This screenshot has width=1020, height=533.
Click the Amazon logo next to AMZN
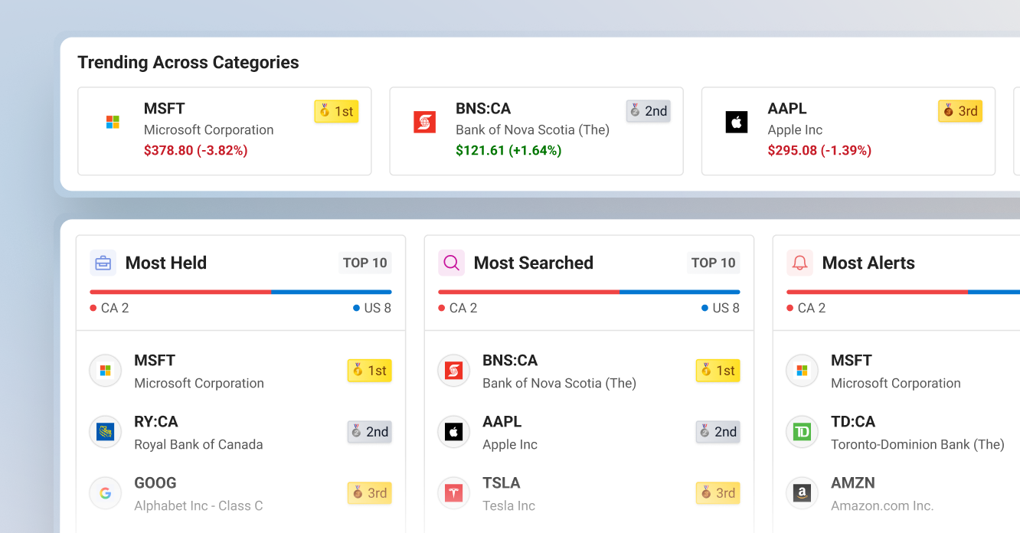coord(802,493)
